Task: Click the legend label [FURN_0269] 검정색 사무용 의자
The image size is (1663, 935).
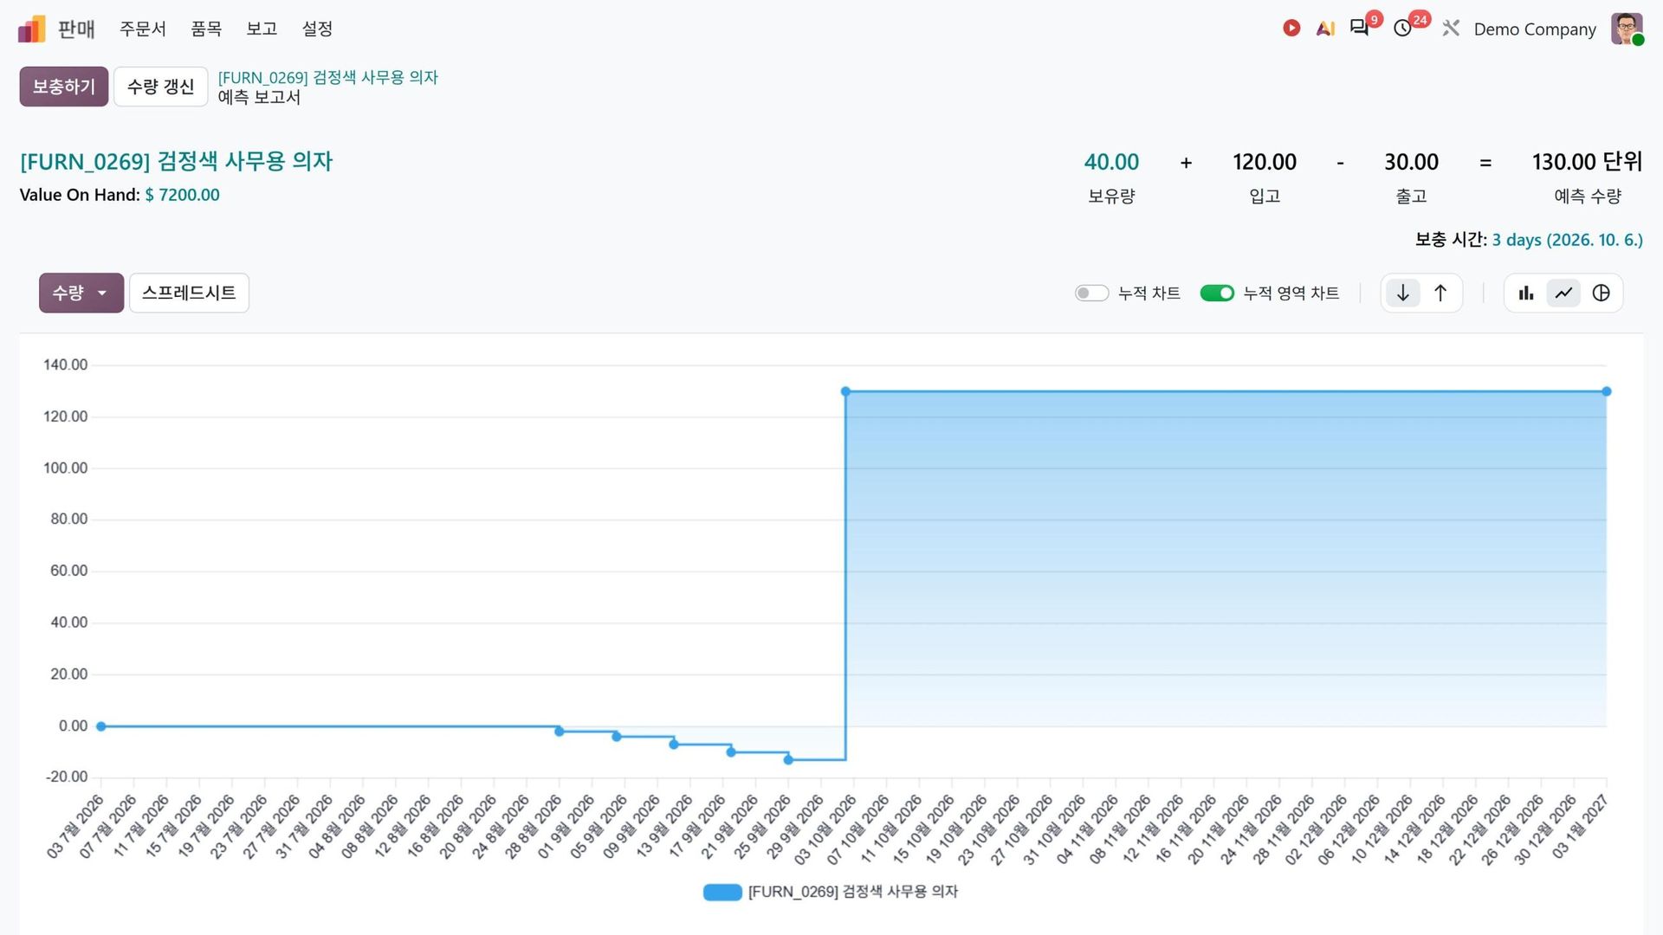Action: tap(853, 892)
